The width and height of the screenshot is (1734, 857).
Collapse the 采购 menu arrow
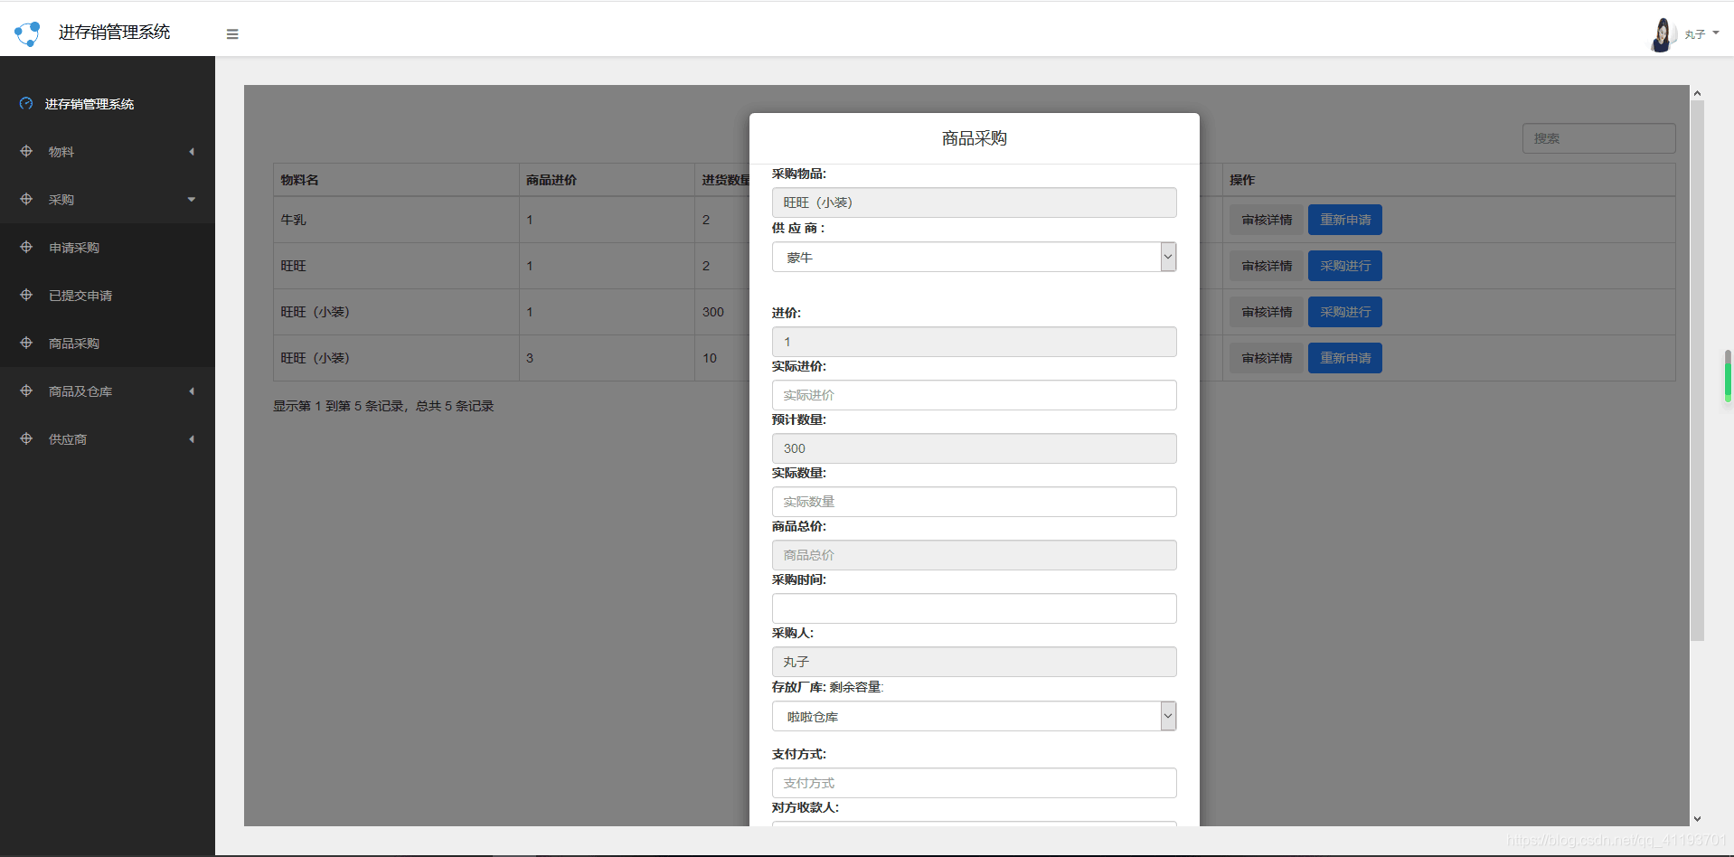coord(192,200)
